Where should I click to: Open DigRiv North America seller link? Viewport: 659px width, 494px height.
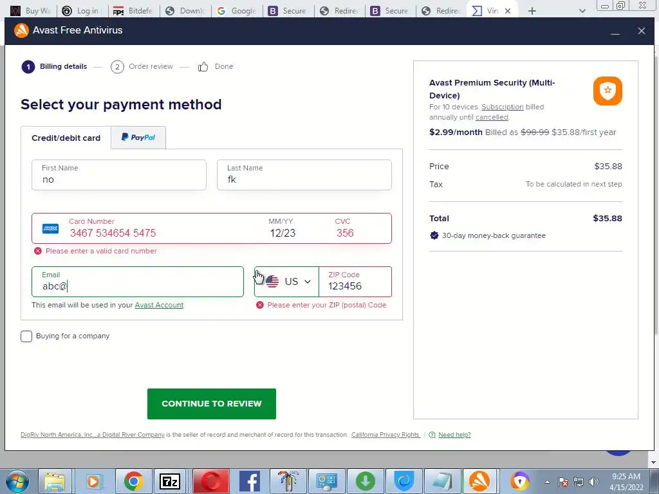pyautogui.click(x=93, y=435)
